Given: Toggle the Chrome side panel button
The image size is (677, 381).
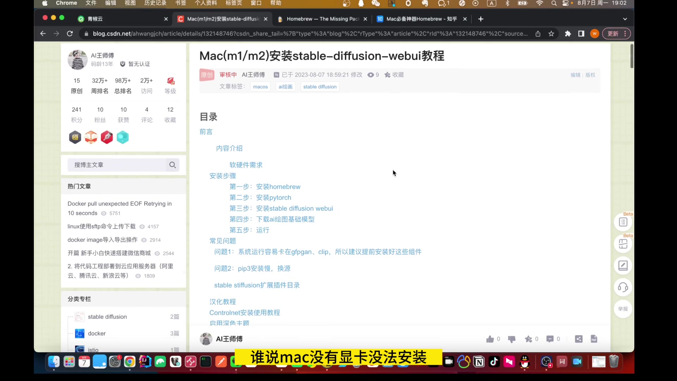Looking at the screenshot, I should [581, 34].
